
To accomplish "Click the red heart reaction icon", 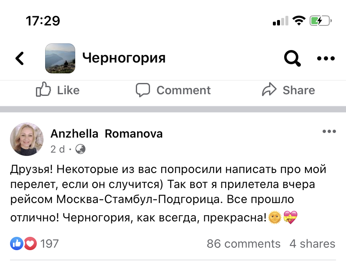I will click(x=30, y=243).
